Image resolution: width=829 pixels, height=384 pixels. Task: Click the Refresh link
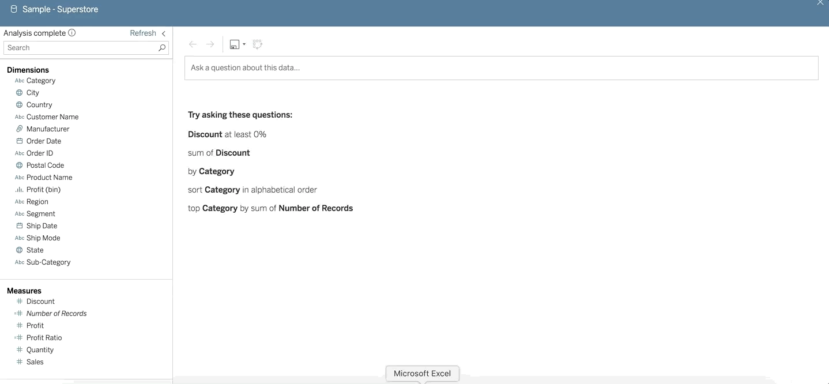tap(143, 33)
